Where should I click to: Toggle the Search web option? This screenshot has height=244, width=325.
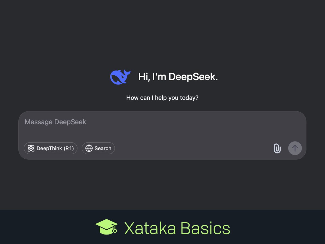[x=98, y=148]
